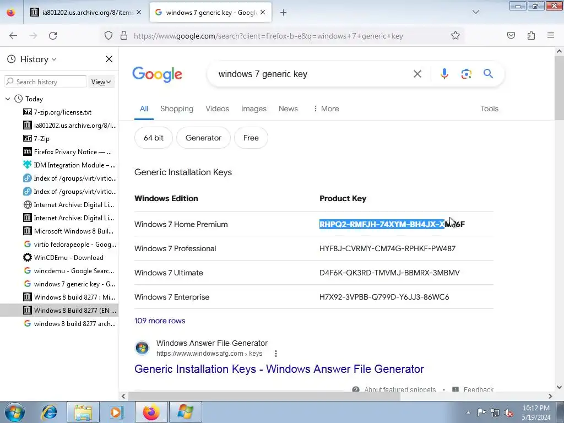Switch to Firefox in the taskbar
This screenshot has height=423, width=564.
click(151, 412)
